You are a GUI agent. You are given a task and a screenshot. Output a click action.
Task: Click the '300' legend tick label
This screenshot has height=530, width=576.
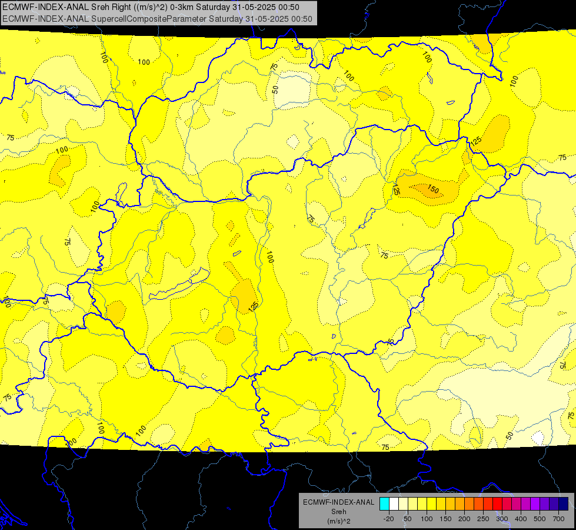pyautogui.click(x=502, y=519)
